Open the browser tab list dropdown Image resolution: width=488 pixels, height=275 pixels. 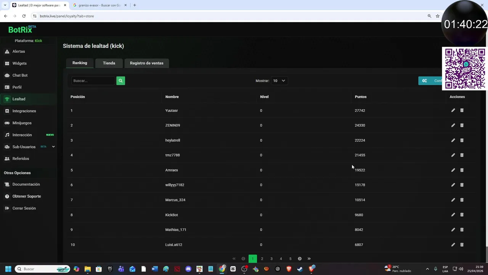[5, 5]
